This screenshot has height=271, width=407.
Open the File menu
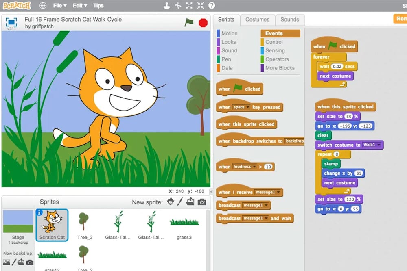click(59, 6)
